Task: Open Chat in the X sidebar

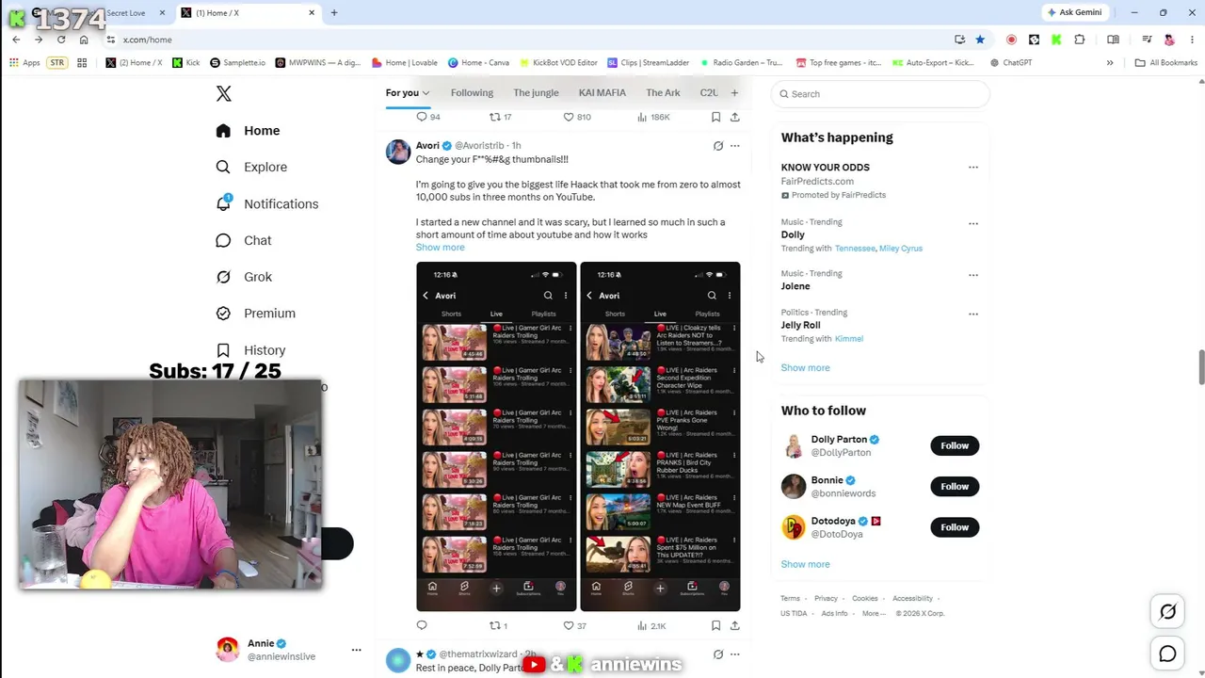Action: point(243,240)
